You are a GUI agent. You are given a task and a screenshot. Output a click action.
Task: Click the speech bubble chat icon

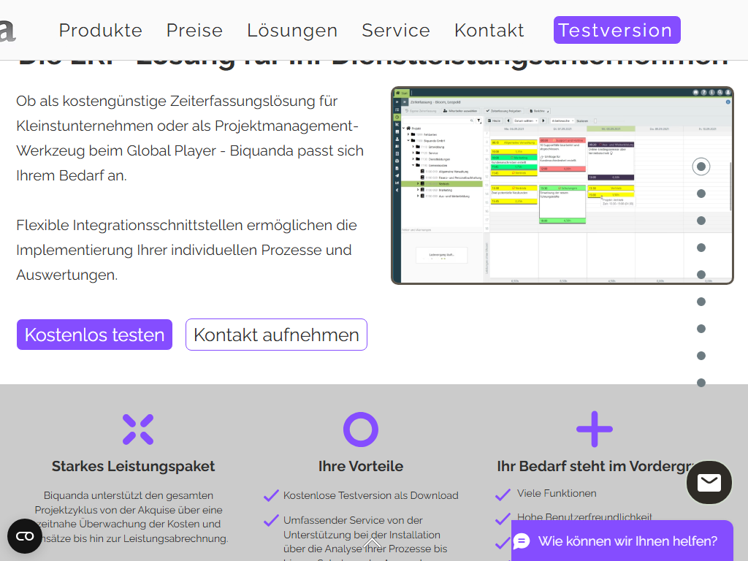pyautogui.click(x=522, y=541)
